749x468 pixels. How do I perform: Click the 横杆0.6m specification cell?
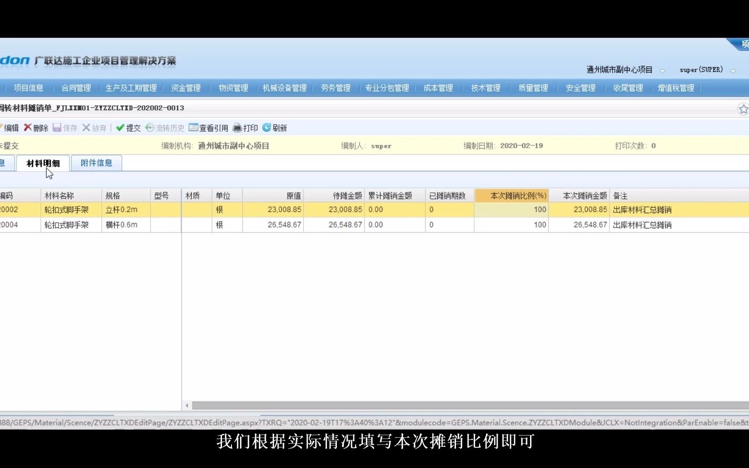pyautogui.click(x=126, y=225)
